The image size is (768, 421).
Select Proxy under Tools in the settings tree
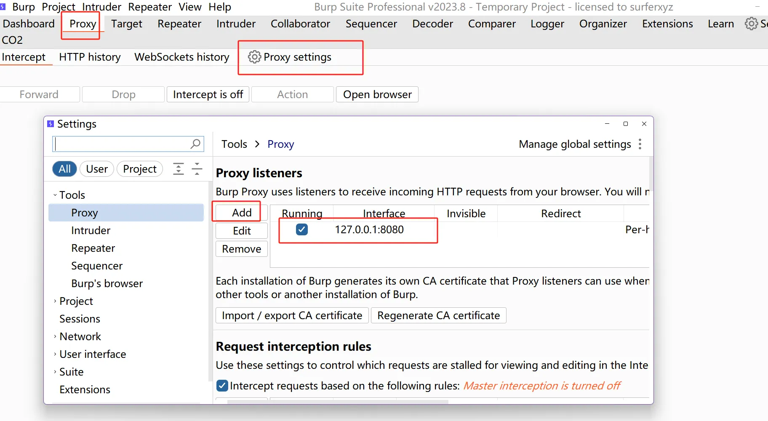(126, 213)
